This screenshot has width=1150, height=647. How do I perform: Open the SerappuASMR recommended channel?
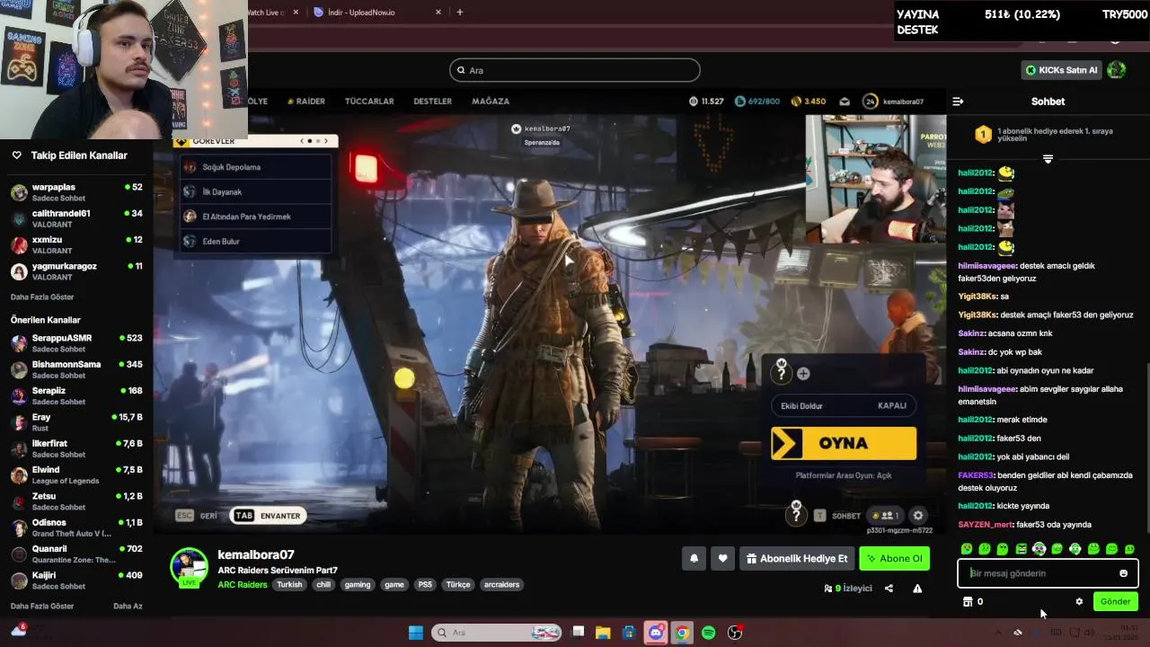(76, 343)
